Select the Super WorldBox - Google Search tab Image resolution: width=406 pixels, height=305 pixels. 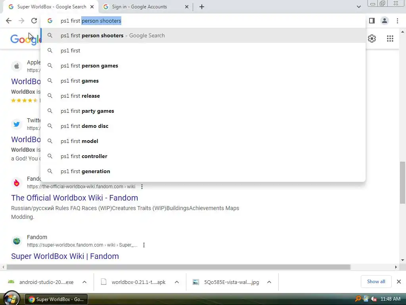pyautogui.click(x=52, y=7)
